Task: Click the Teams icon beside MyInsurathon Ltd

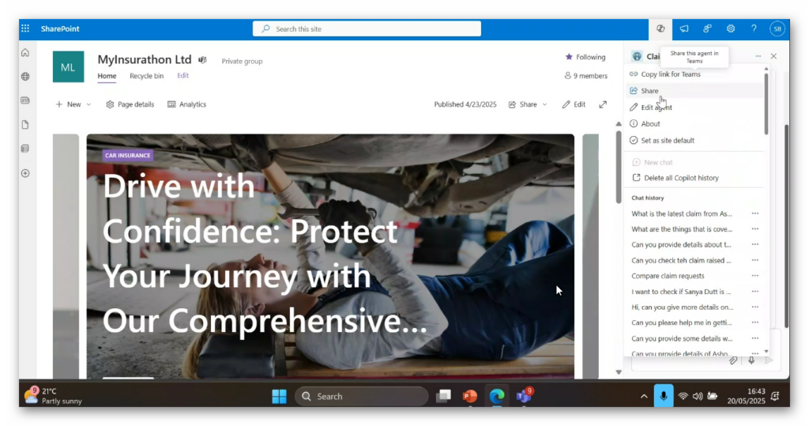Action: click(203, 60)
